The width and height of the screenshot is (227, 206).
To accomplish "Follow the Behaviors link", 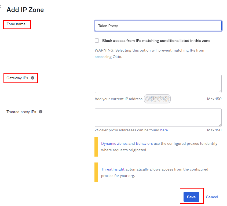I will click(x=144, y=143).
